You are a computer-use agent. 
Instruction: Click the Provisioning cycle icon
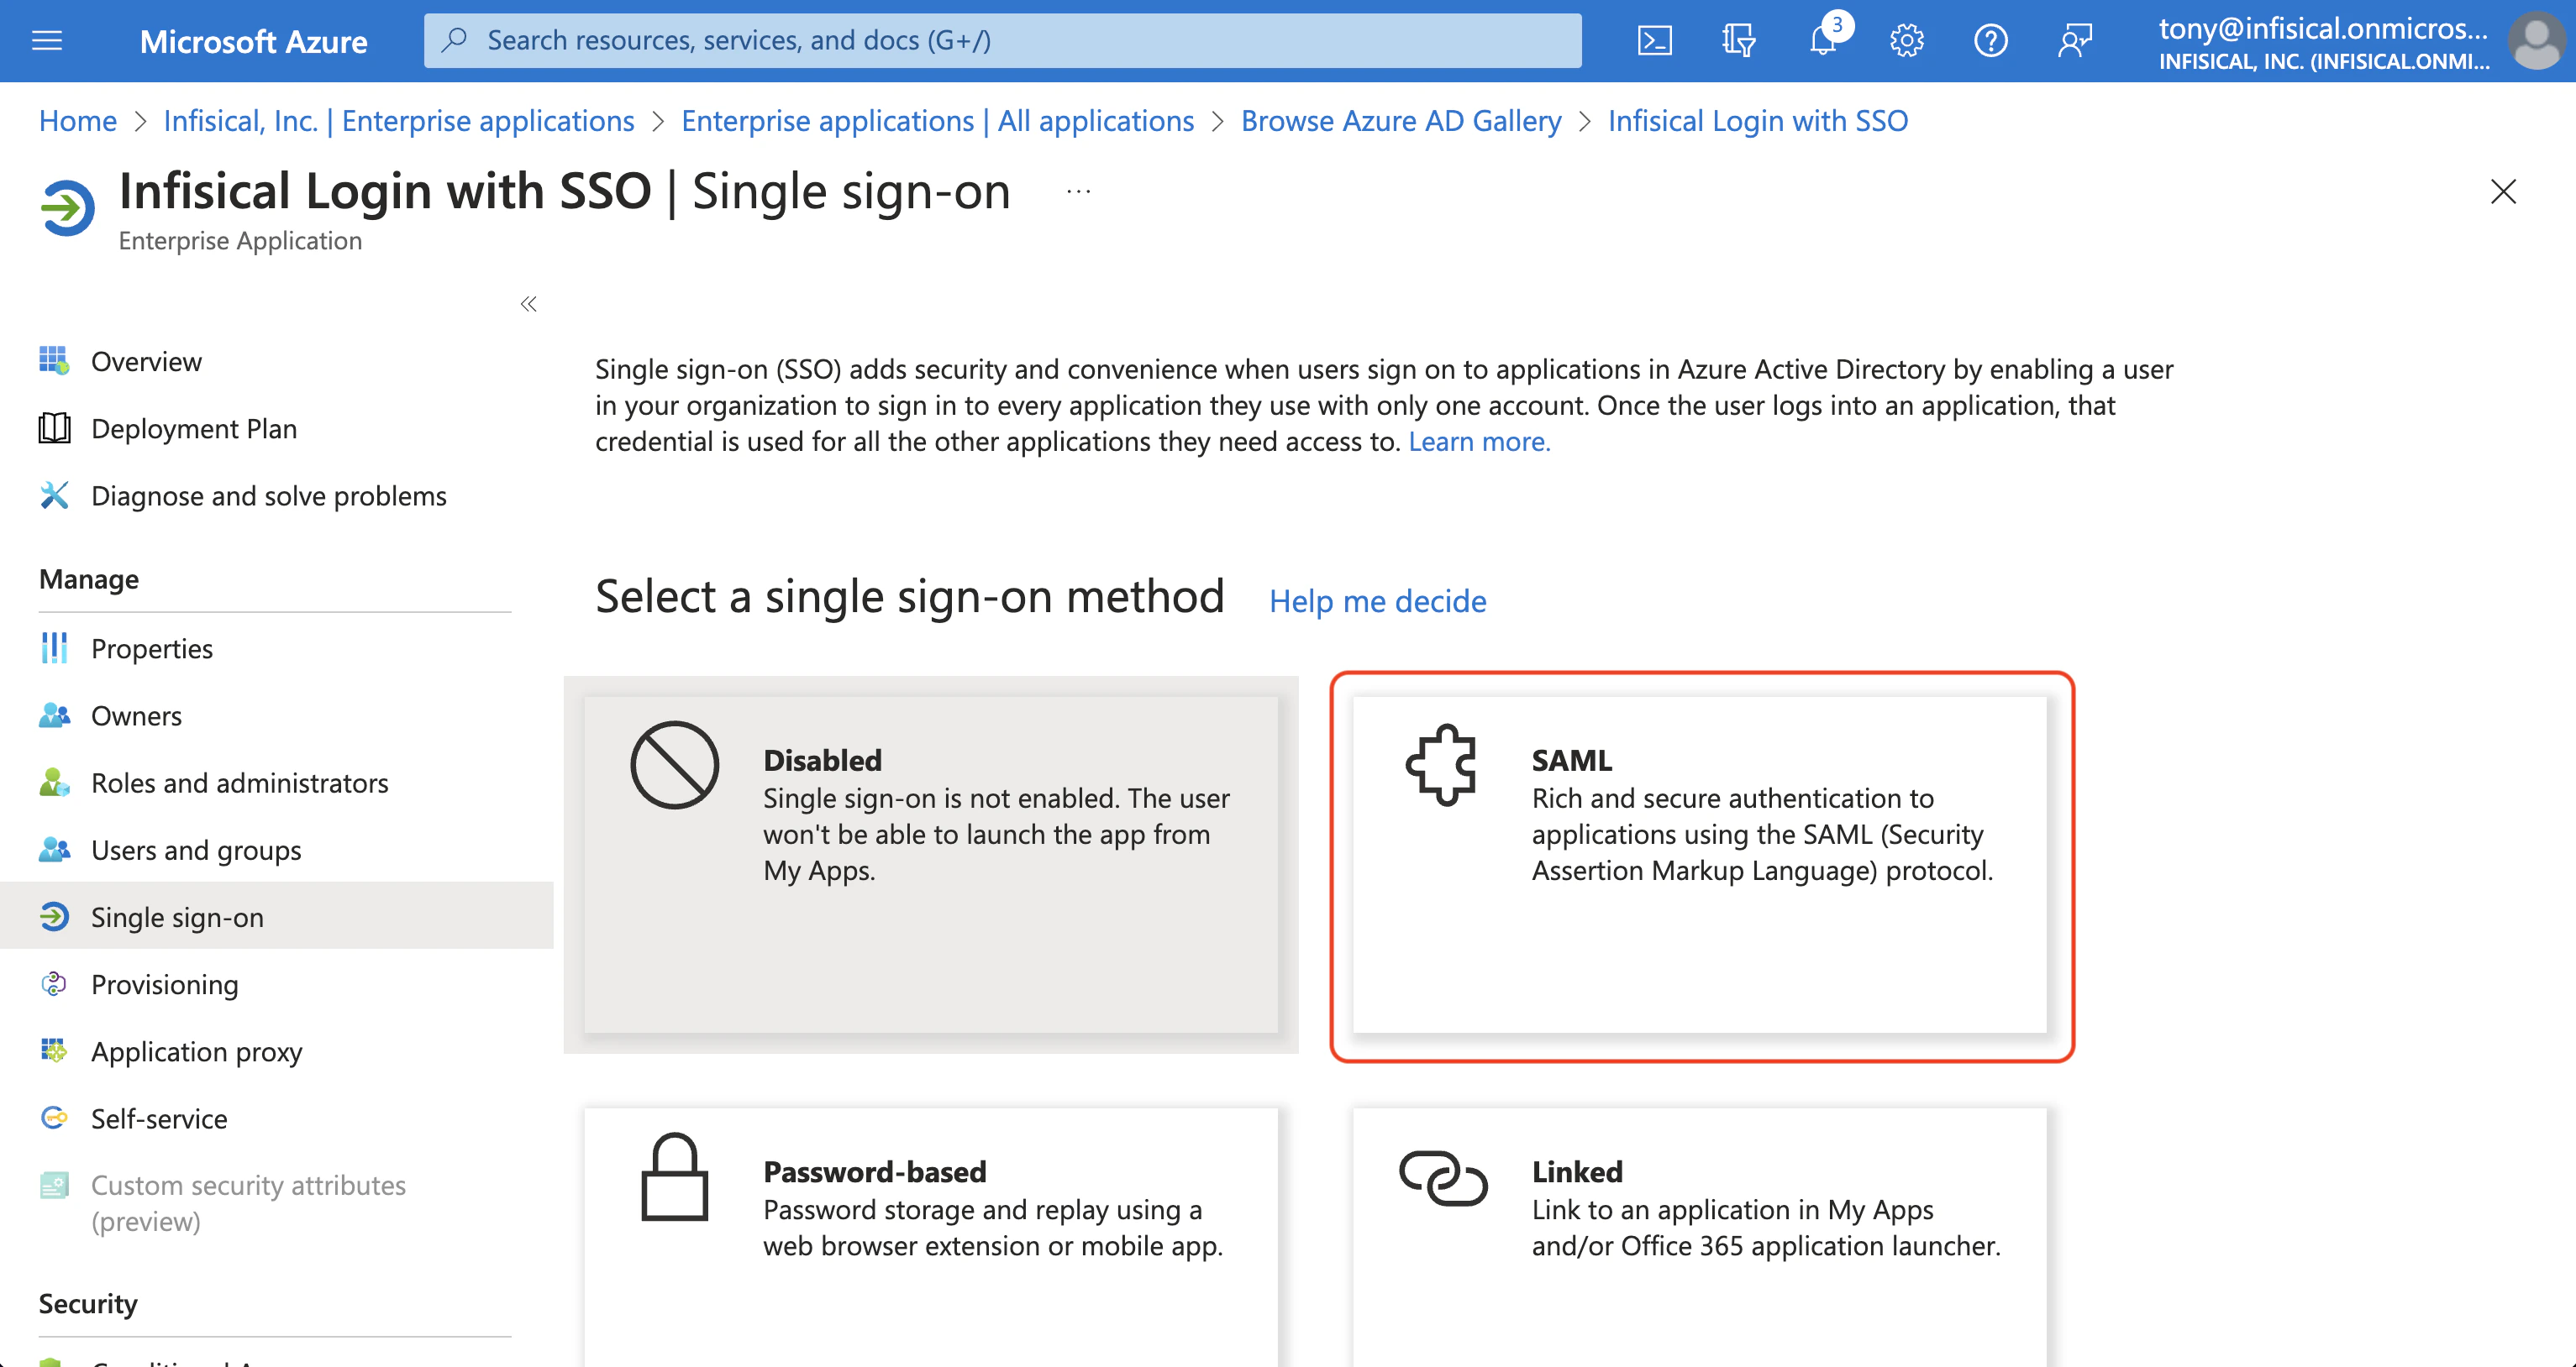click(54, 983)
